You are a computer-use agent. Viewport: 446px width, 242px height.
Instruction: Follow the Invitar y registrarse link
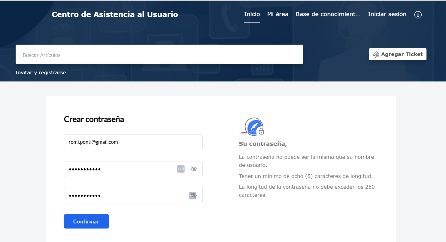(x=41, y=72)
